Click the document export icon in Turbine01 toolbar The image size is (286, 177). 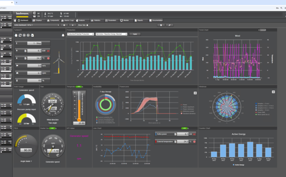(32, 35)
